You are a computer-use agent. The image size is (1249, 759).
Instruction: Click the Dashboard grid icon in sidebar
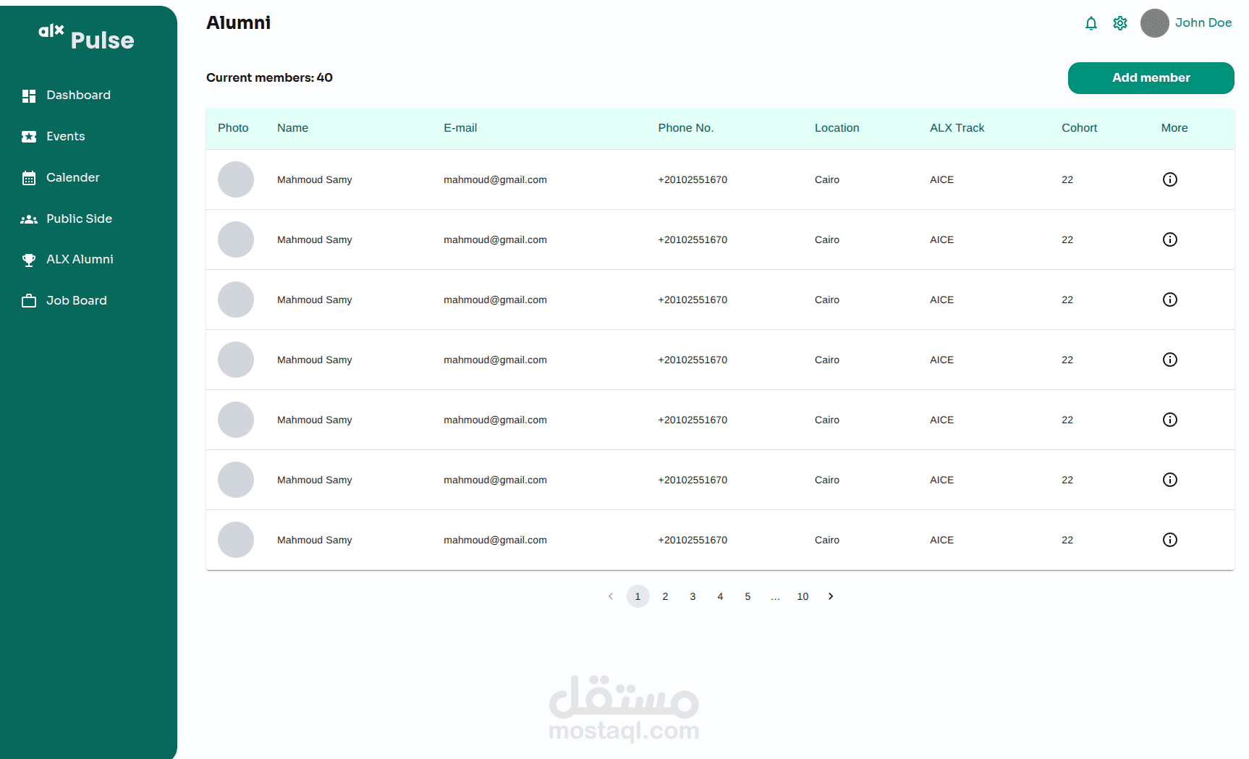coord(29,96)
